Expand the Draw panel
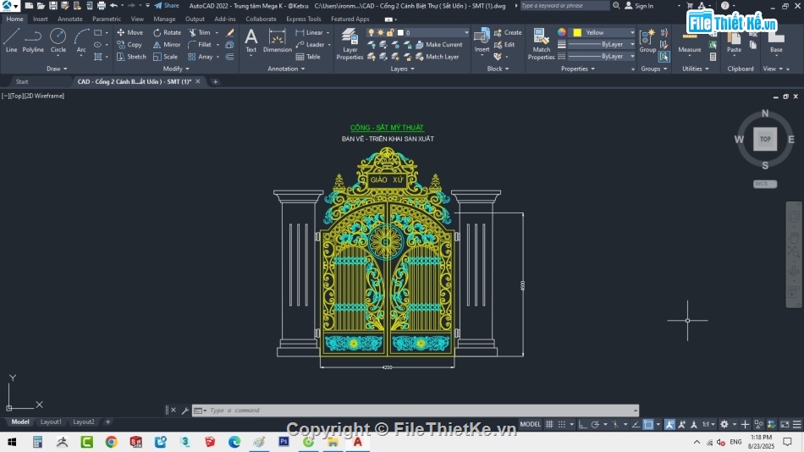This screenshot has height=452, width=804. point(57,69)
